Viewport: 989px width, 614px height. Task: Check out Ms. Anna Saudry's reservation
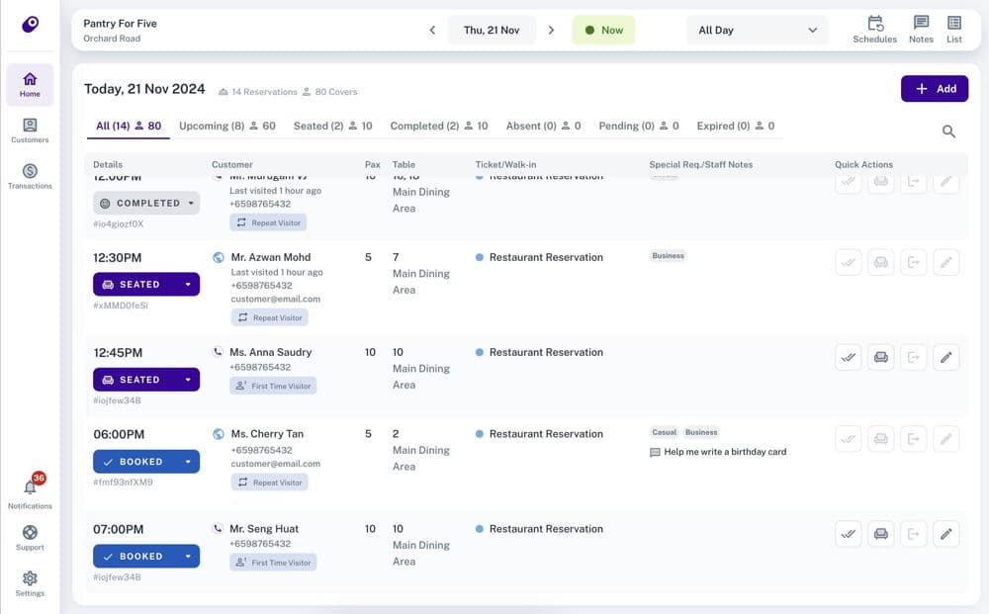913,357
